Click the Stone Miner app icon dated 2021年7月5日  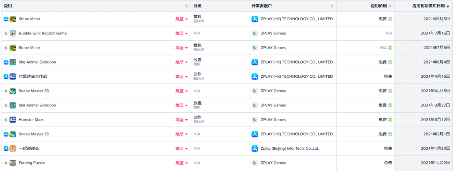click(x=12, y=48)
